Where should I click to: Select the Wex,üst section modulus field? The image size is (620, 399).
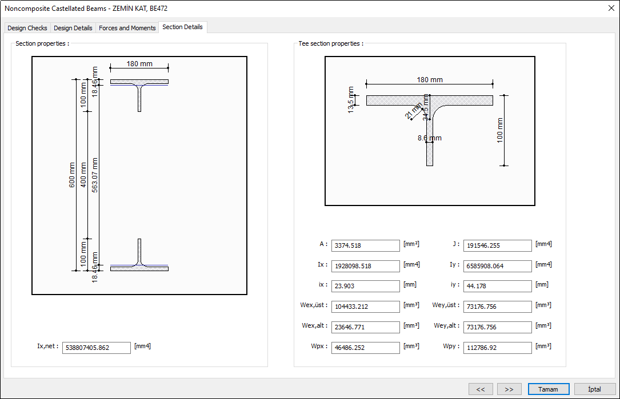pos(365,307)
